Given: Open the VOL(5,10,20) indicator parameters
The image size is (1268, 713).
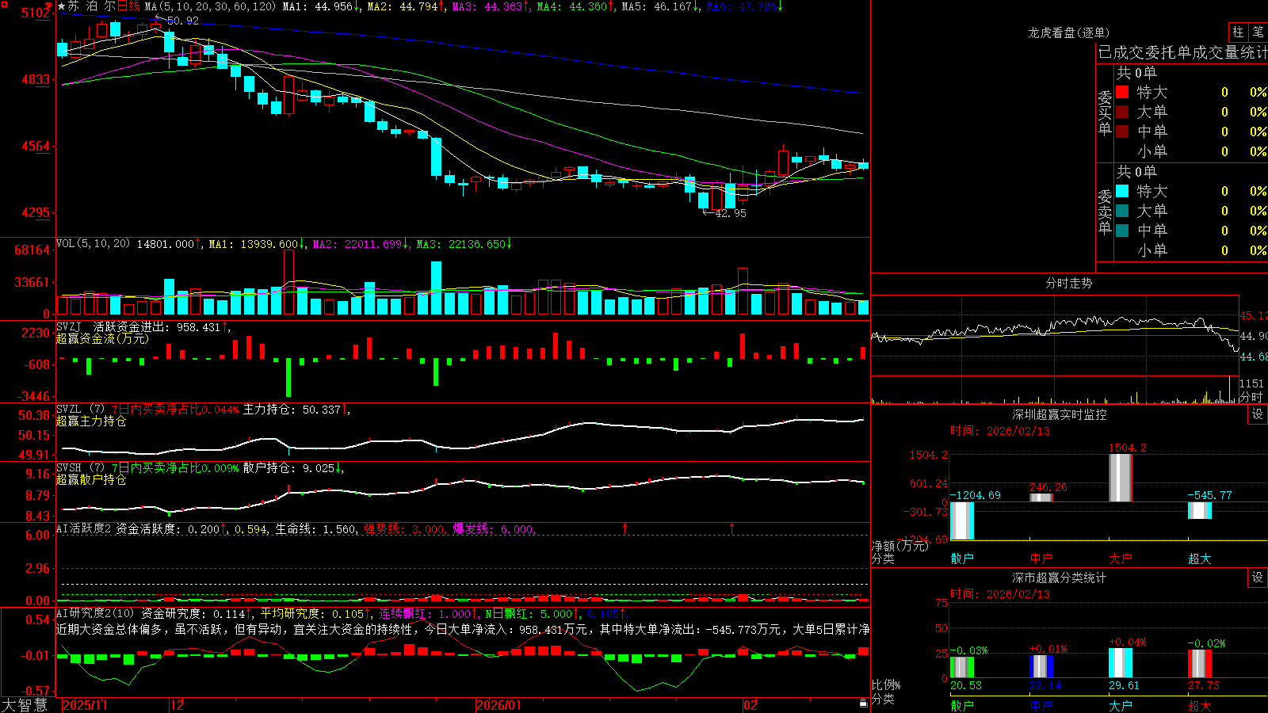Looking at the screenshot, I should pos(93,244).
